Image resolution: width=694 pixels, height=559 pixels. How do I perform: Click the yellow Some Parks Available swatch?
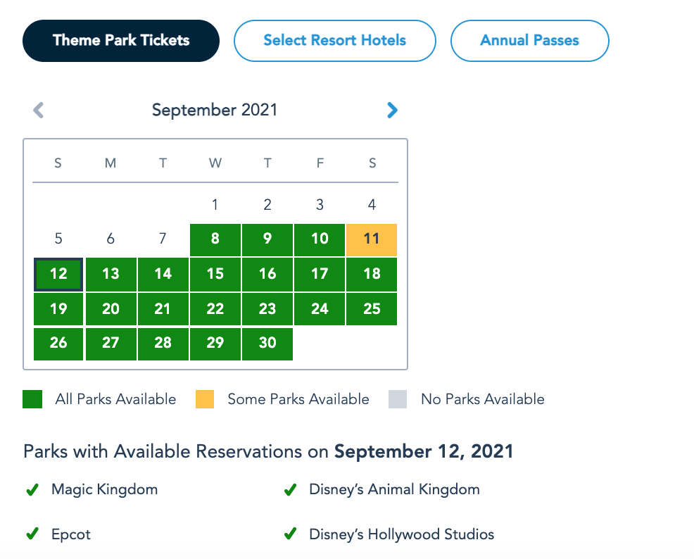coord(205,400)
